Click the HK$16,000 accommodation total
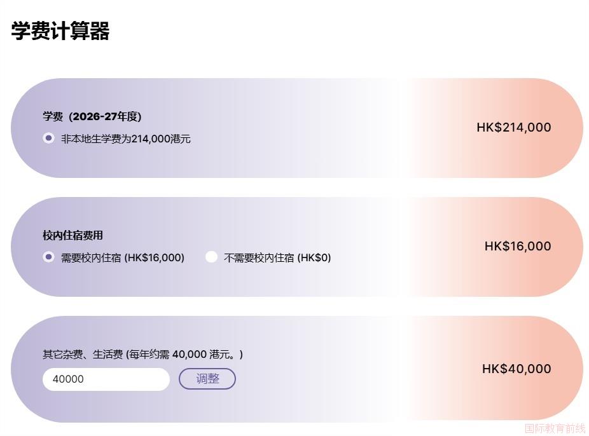Screen dimensions: 589x436 point(517,246)
